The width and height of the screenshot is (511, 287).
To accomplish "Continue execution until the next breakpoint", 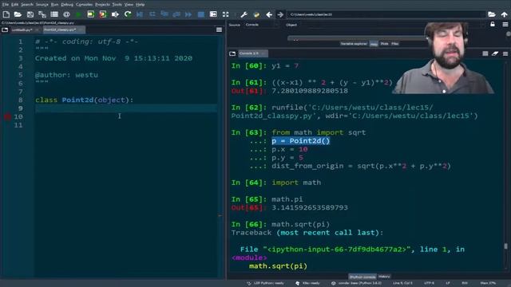I will coord(188,14).
